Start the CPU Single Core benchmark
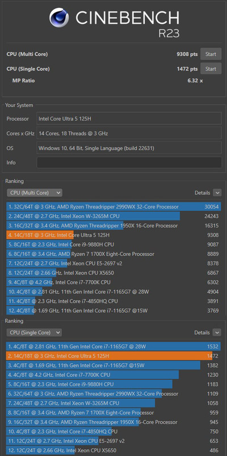227x456 pixels. pyautogui.click(x=211, y=69)
